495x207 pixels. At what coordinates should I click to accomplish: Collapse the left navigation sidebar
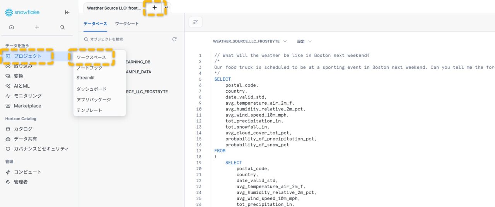tap(67, 12)
